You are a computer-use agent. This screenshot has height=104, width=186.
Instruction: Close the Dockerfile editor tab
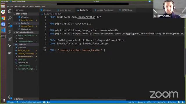(x=90, y=10)
